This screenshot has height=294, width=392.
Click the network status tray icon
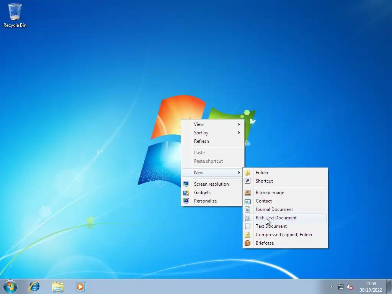pyautogui.click(x=340, y=287)
